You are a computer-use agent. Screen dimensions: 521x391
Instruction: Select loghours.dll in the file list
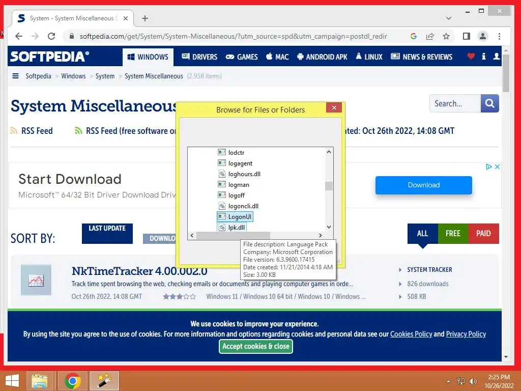pos(244,174)
